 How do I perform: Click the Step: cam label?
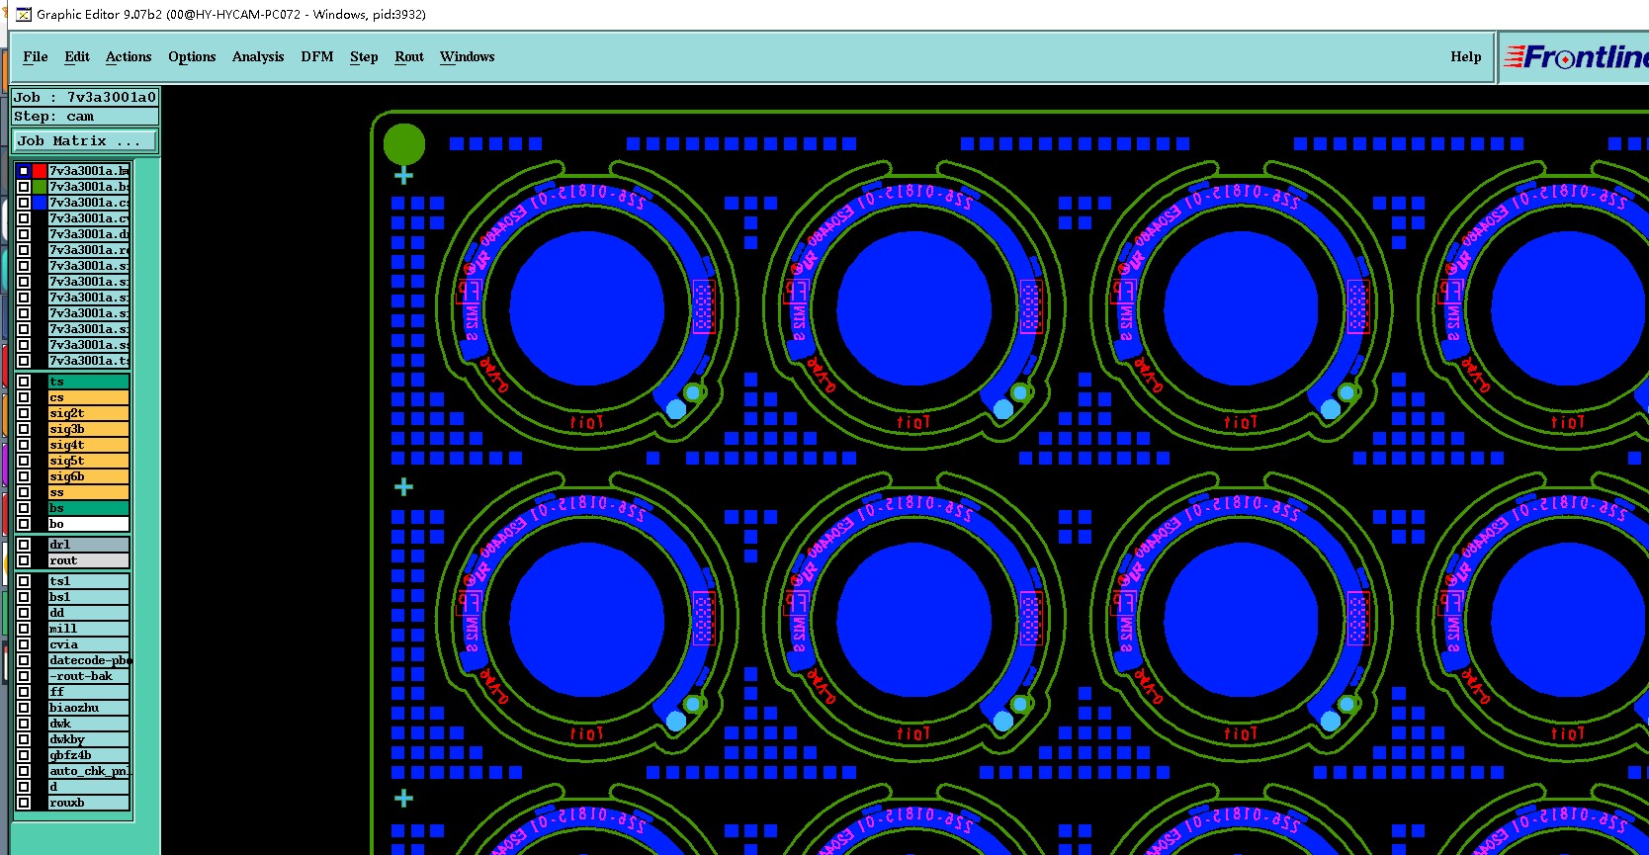tap(85, 117)
